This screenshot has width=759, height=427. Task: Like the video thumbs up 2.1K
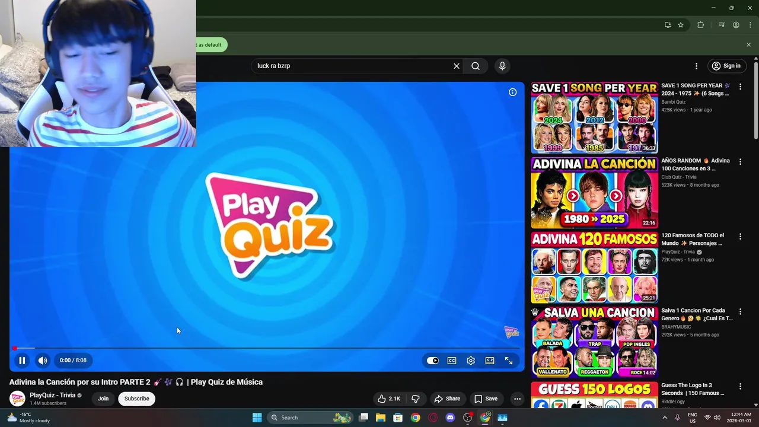click(x=389, y=399)
